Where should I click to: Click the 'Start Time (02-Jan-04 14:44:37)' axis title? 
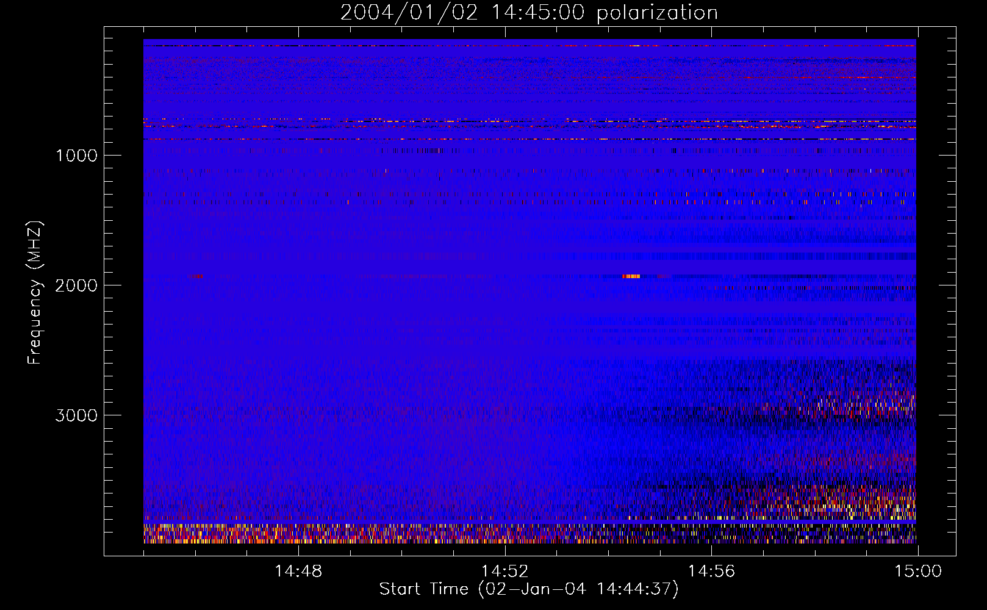[x=529, y=589]
